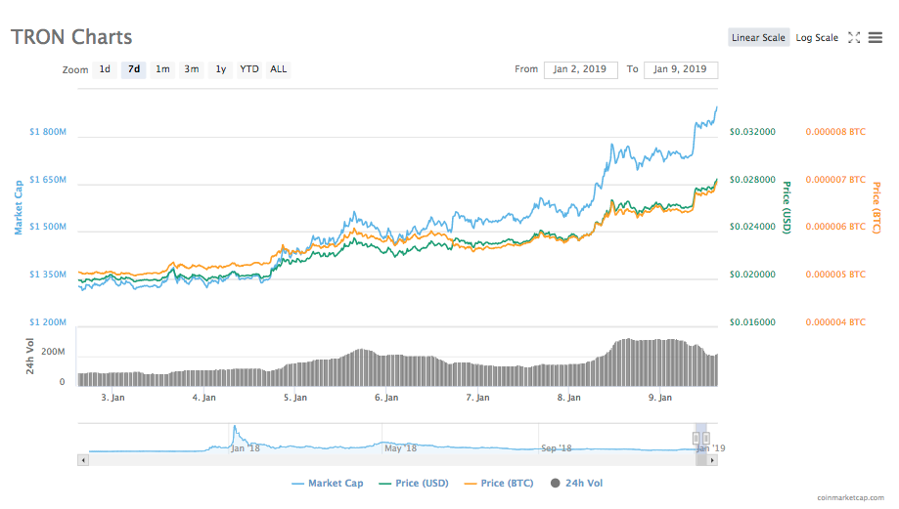
Task: Click the $0.016000 price label
Action: [x=752, y=322]
